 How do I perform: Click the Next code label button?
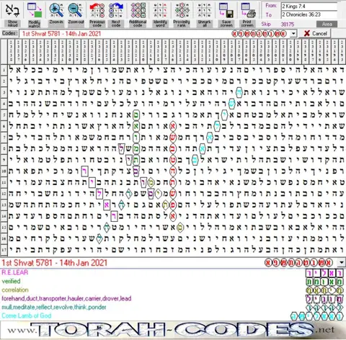pyautogui.click(x=116, y=24)
